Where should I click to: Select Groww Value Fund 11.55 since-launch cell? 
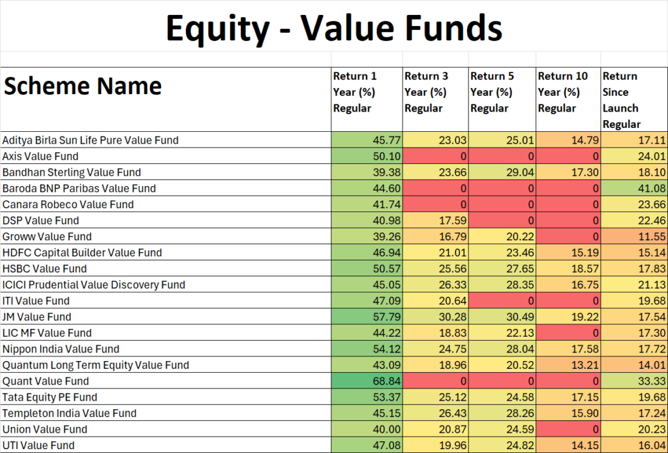634,236
